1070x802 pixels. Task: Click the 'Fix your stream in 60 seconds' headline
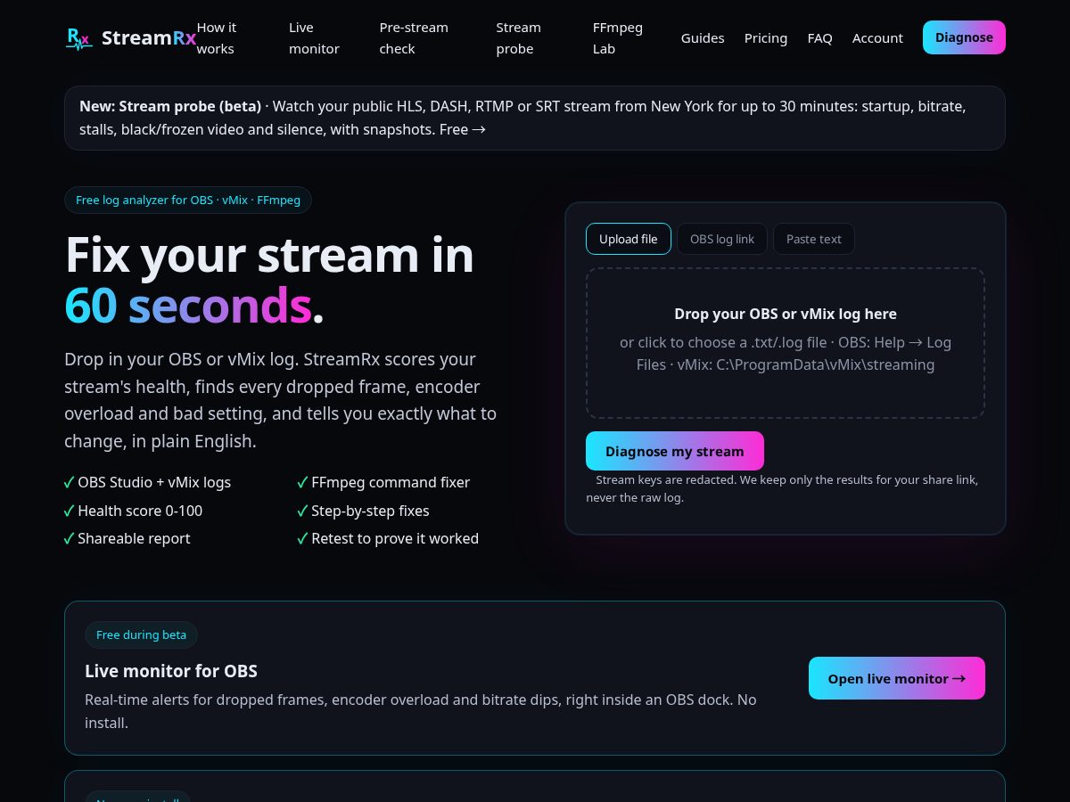coord(269,280)
